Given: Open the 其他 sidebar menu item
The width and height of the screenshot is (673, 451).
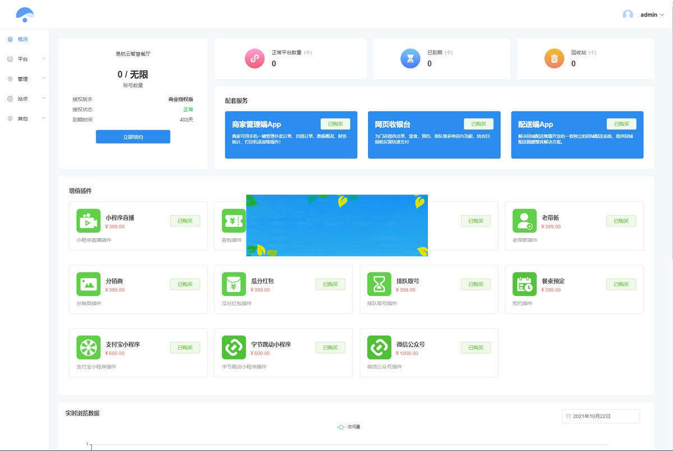Looking at the screenshot, I should pyautogui.click(x=22, y=118).
